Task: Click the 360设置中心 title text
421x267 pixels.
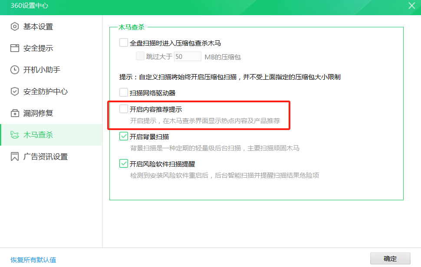Action: [x=29, y=6]
